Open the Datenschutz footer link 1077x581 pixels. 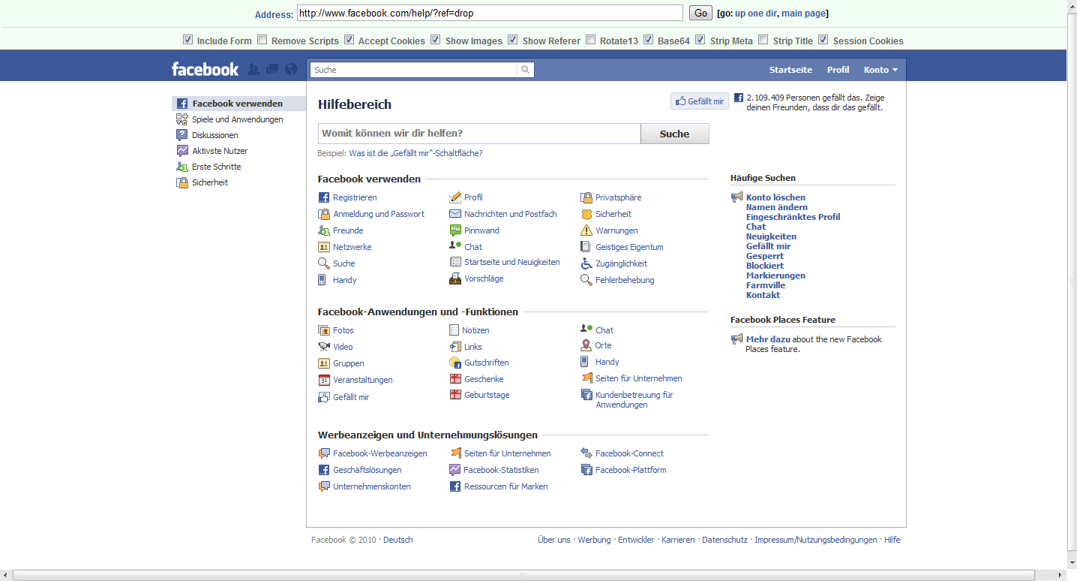tap(724, 540)
